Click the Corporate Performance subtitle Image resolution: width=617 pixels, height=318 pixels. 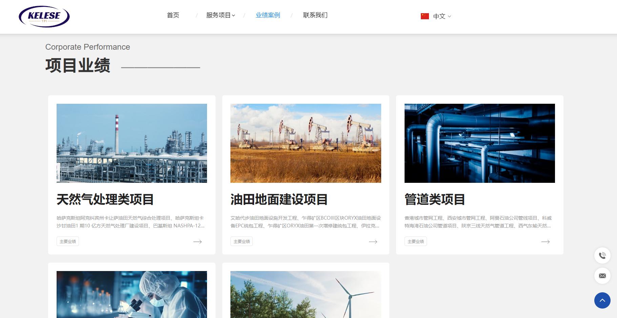tap(88, 47)
